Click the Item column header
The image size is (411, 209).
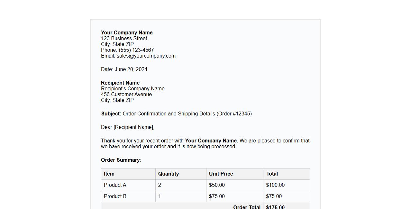pyautogui.click(x=109, y=174)
